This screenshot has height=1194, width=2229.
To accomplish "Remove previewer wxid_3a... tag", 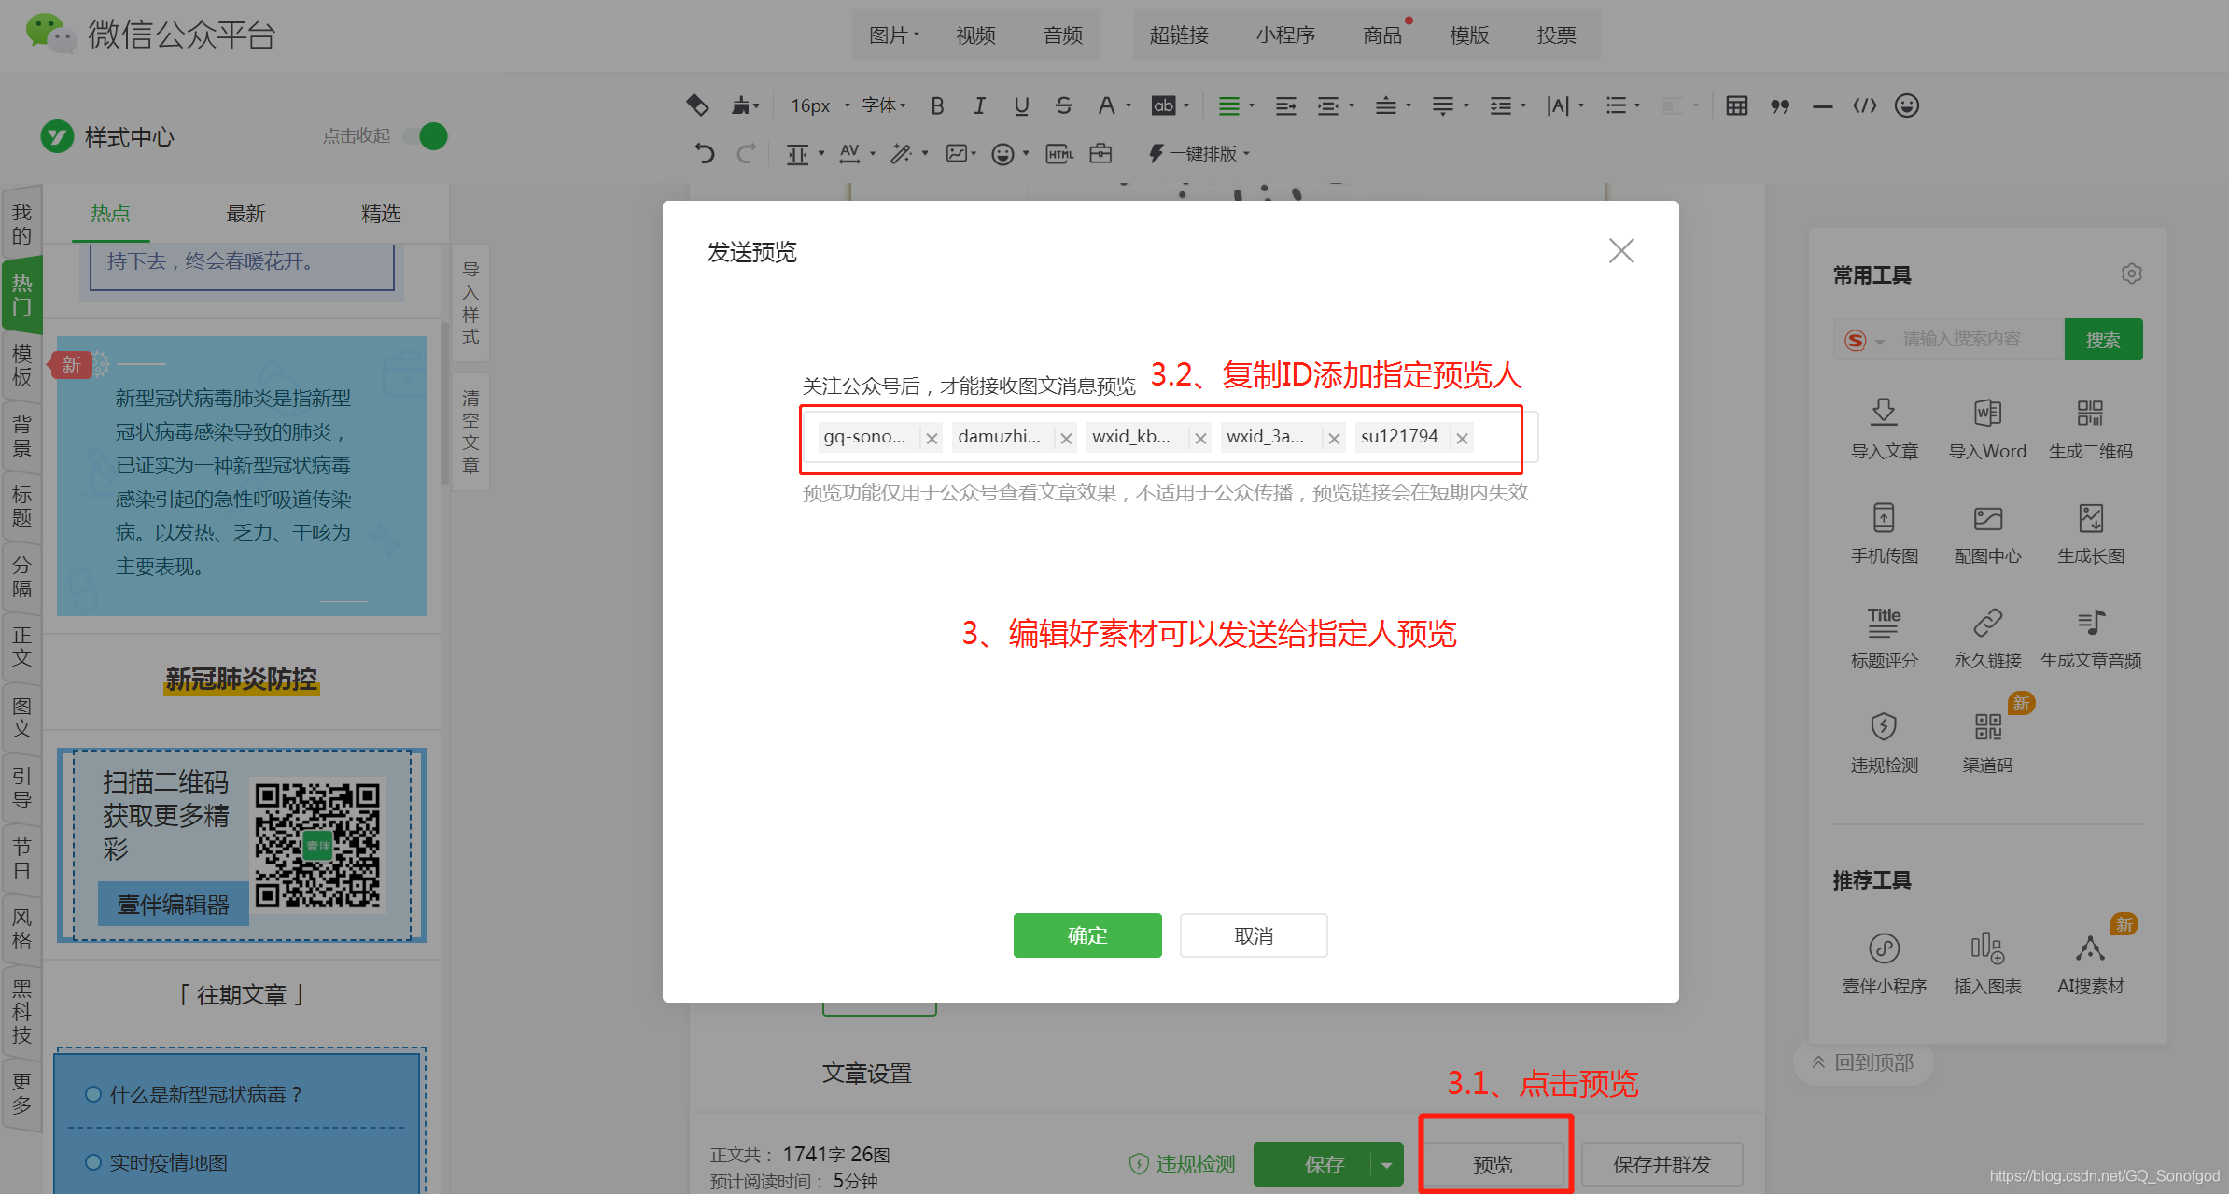I will coord(1334,438).
